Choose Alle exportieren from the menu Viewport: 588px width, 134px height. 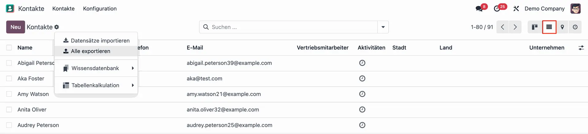(x=90, y=51)
